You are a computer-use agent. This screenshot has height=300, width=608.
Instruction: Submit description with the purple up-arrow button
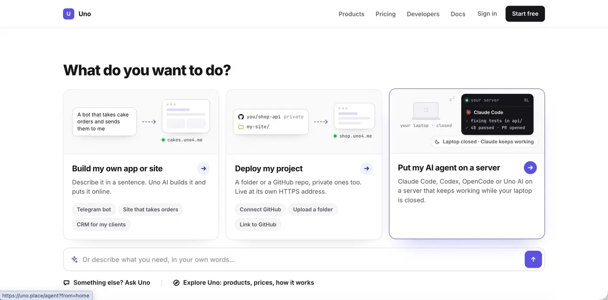pos(533,259)
